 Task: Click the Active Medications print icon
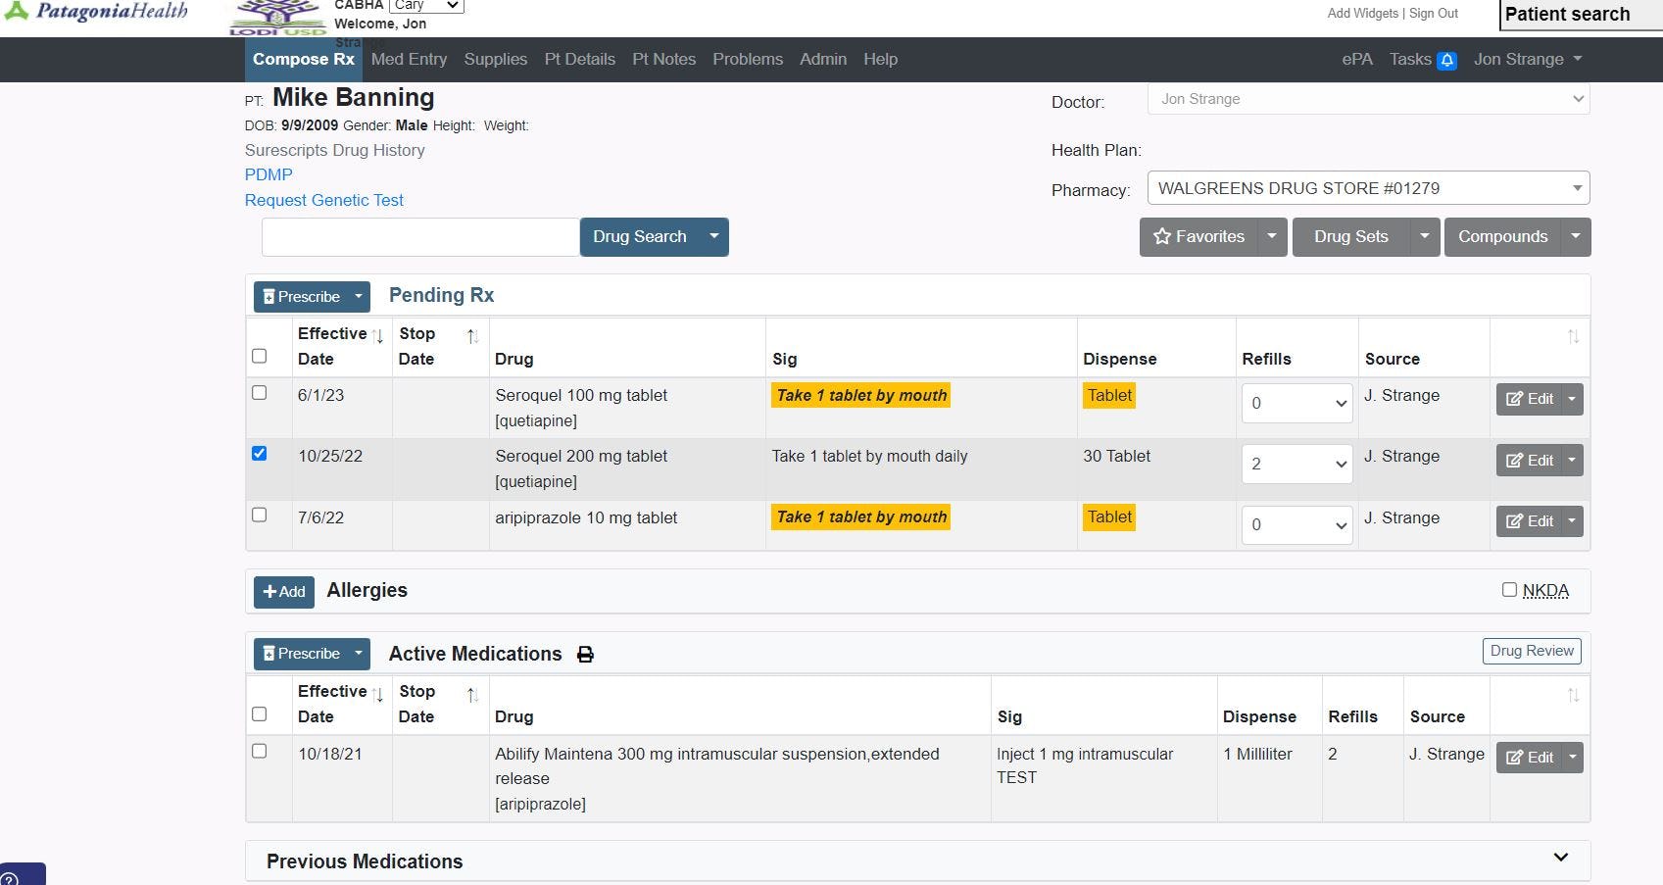(585, 655)
